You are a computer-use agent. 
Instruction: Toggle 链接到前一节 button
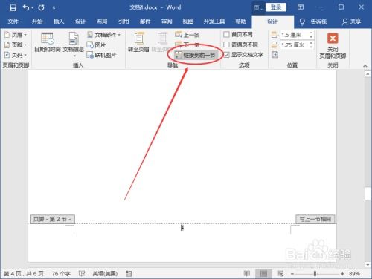(x=196, y=55)
